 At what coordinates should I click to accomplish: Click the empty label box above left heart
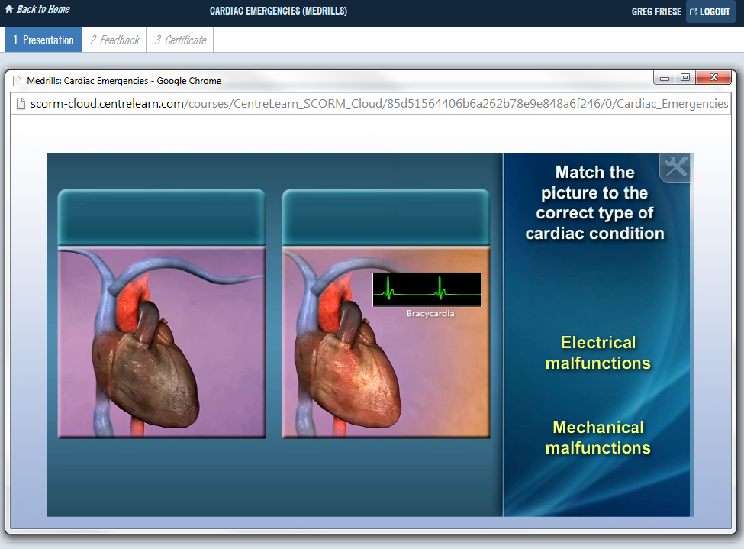(x=161, y=217)
